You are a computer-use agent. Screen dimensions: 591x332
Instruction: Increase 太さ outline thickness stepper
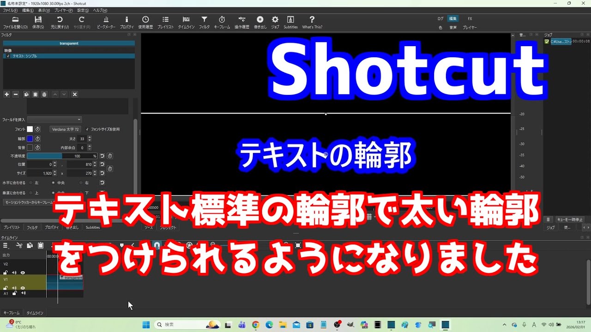pos(90,137)
